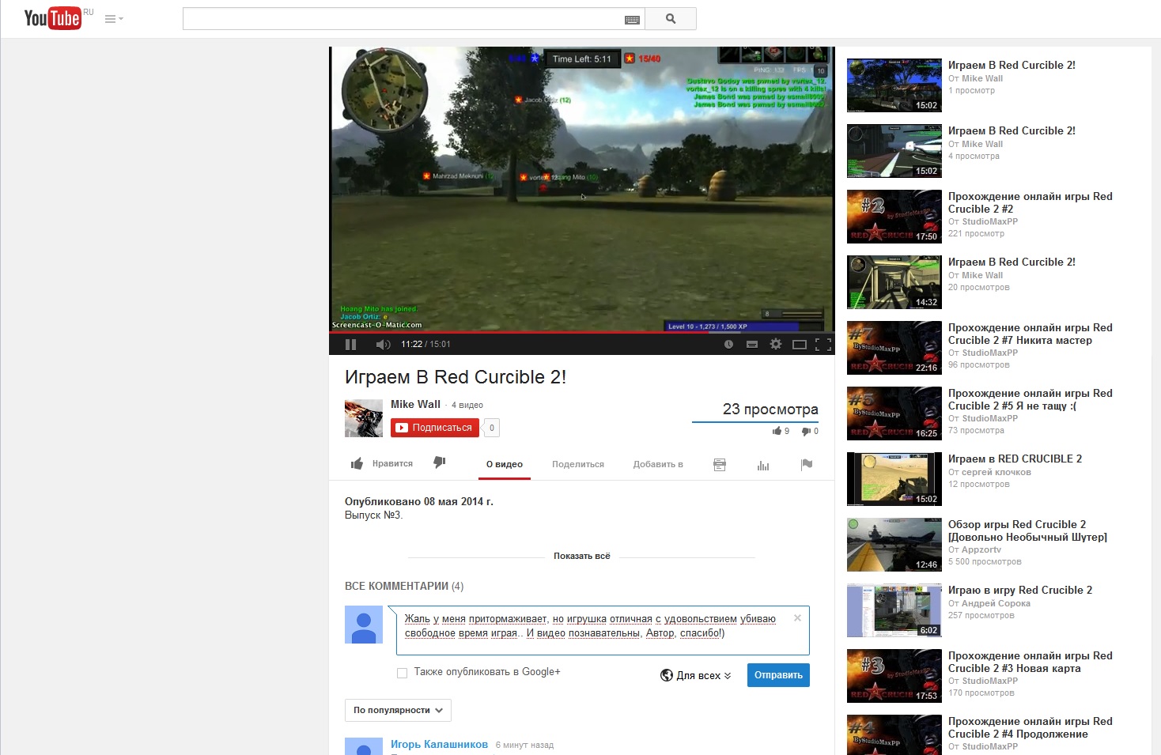Select the Добавить в tab
Image resolution: width=1161 pixels, height=755 pixels.
tap(658, 464)
